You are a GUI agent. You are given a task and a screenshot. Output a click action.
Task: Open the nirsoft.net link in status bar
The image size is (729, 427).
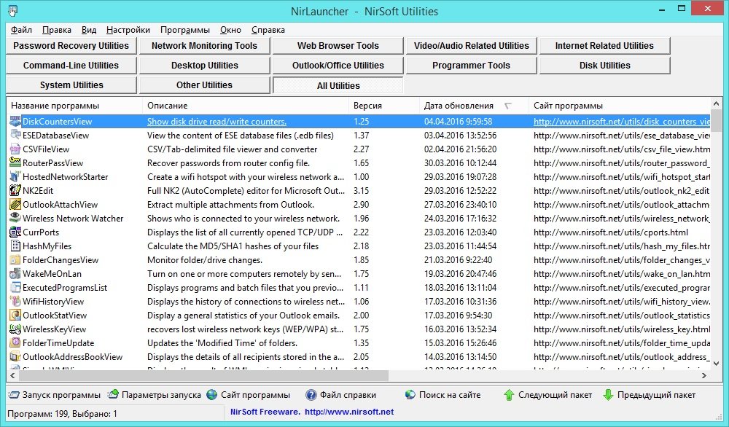point(348,412)
